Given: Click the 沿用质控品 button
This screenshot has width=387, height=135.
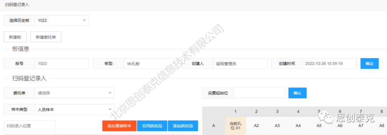Looking at the screenshot, I should (152, 126).
